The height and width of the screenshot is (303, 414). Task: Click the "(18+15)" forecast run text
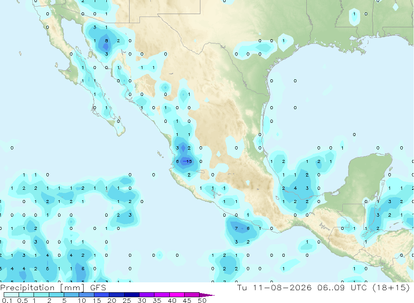tap(391, 287)
